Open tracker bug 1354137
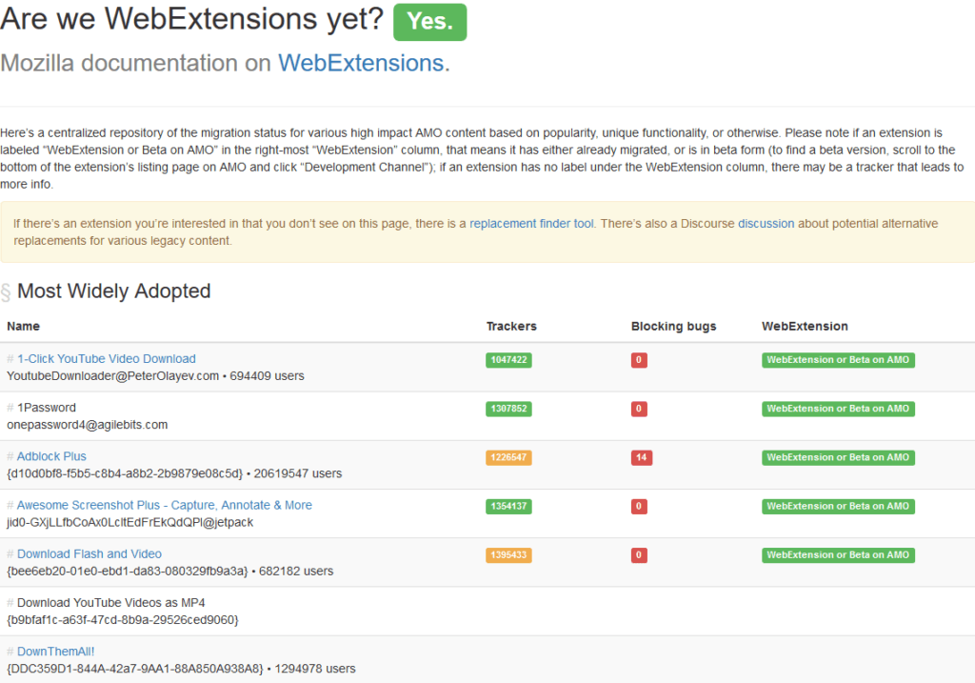 (508, 507)
